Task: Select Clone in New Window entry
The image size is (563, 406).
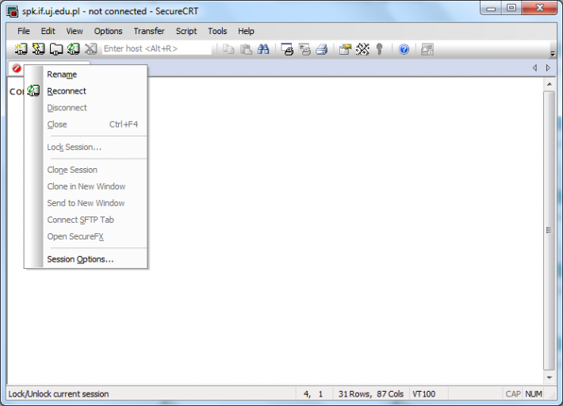Action: point(86,186)
